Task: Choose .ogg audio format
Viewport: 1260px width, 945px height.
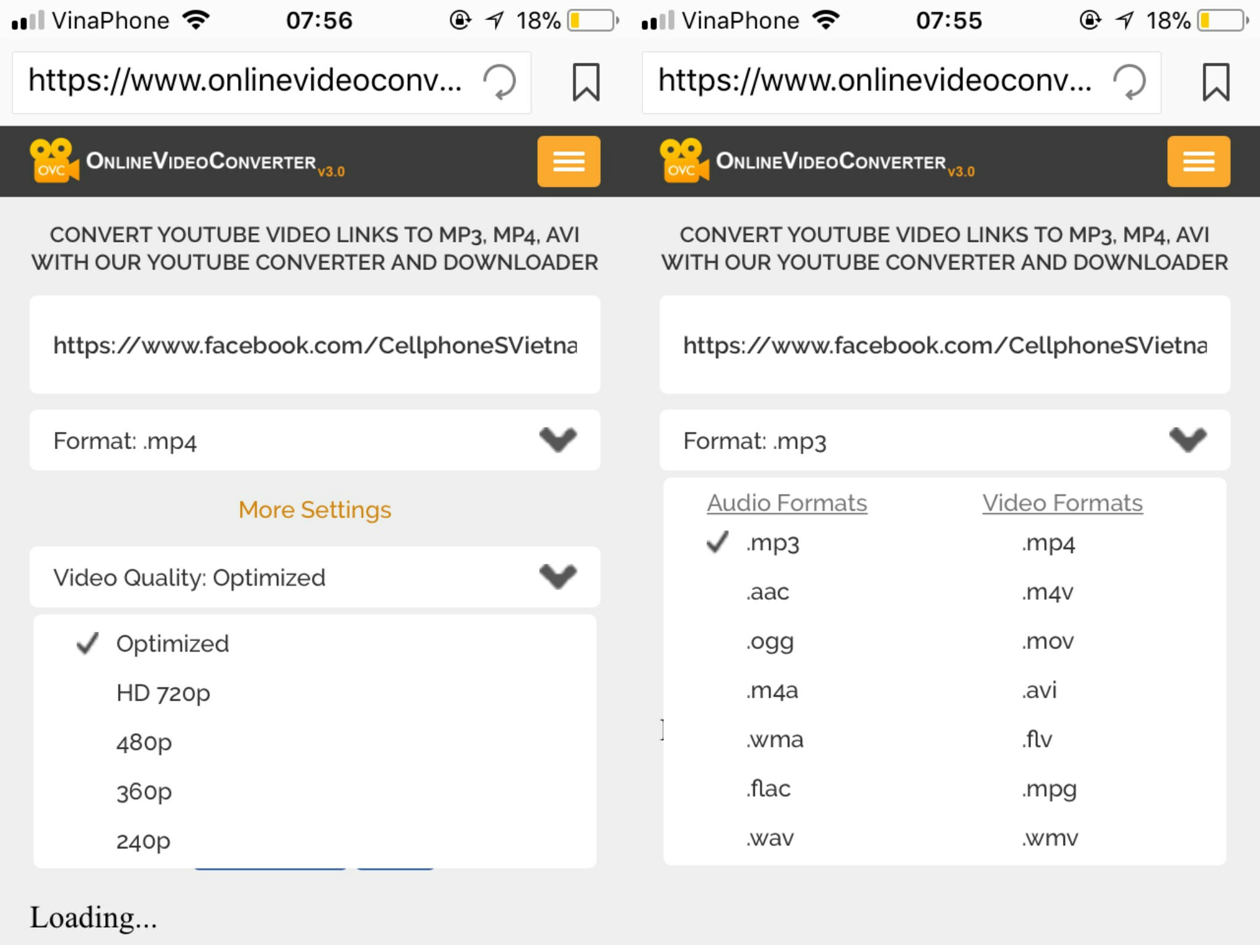Action: click(770, 642)
